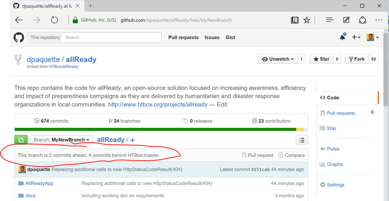This screenshot has width=389, height=201.
Task: Open Compare link in branch info
Action: tap(291, 155)
